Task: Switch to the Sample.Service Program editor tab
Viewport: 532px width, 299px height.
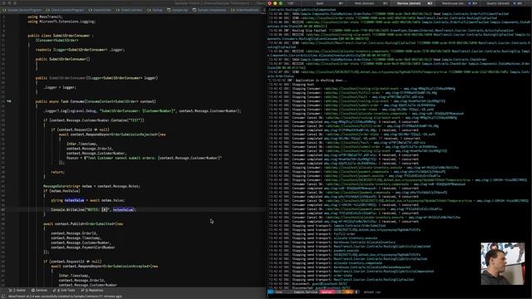Action: point(22,10)
